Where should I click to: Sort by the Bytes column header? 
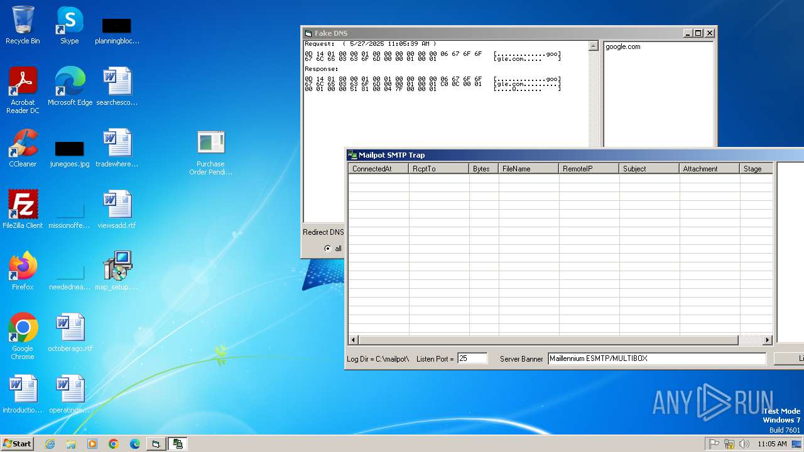(484, 169)
